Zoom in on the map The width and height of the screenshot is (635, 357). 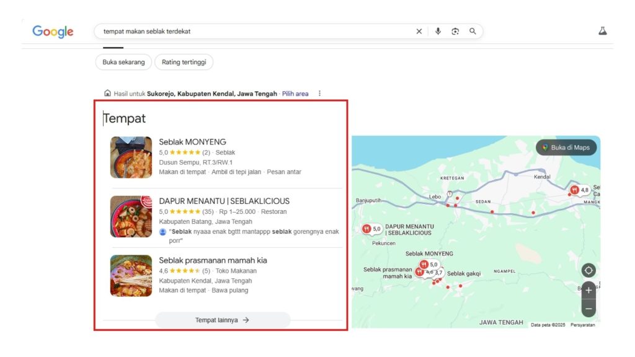tap(588, 290)
